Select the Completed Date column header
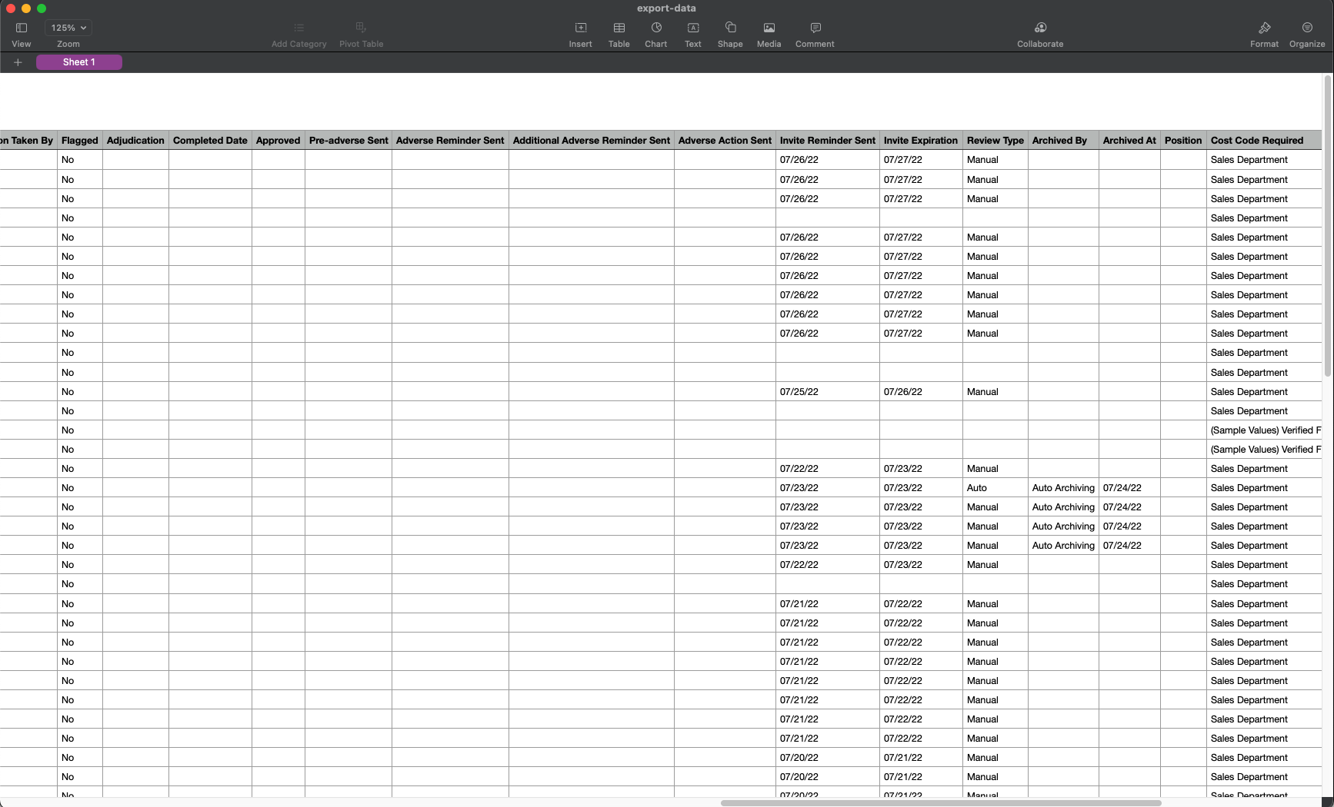 (210, 140)
